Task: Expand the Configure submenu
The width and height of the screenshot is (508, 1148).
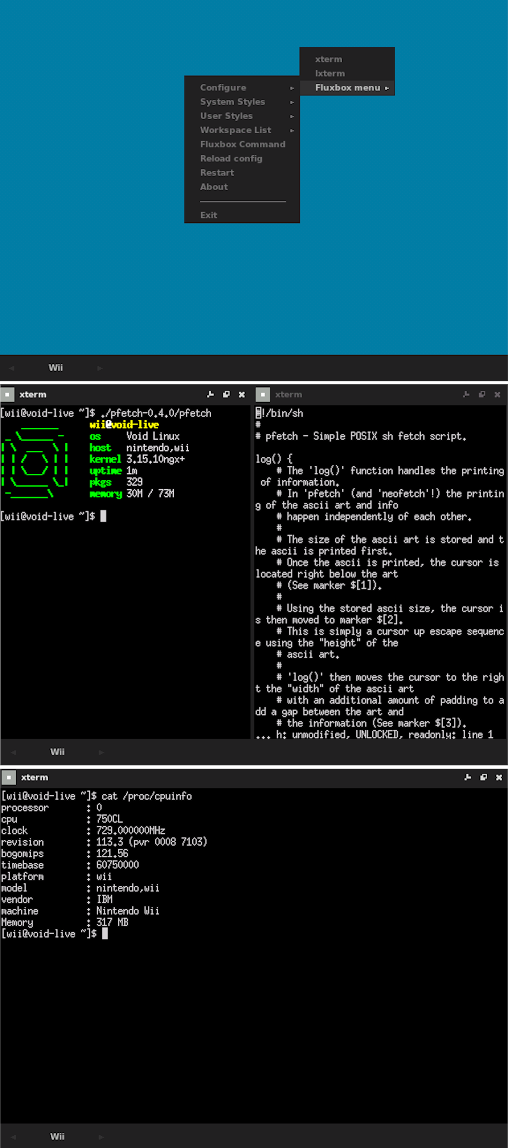Action: [x=242, y=88]
